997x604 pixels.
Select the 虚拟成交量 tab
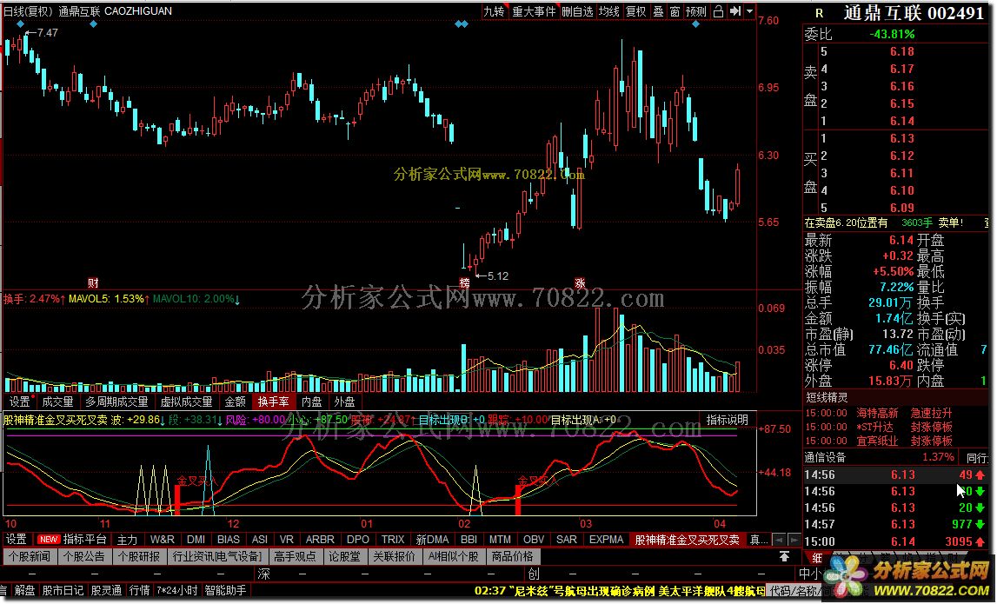coord(186,402)
